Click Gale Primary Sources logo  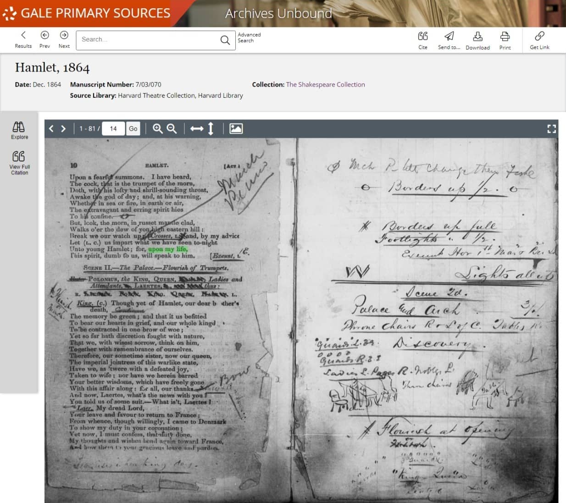click(x=86, y=13)
